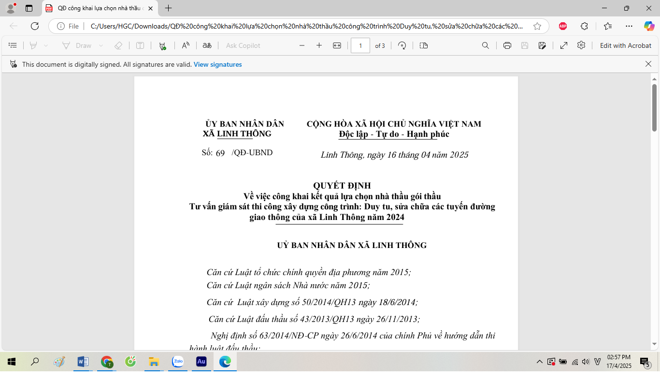The width and height of the screenshot is (660, 380).
Task: Open the Edge profile avatar
Action: tap(11, 8)
